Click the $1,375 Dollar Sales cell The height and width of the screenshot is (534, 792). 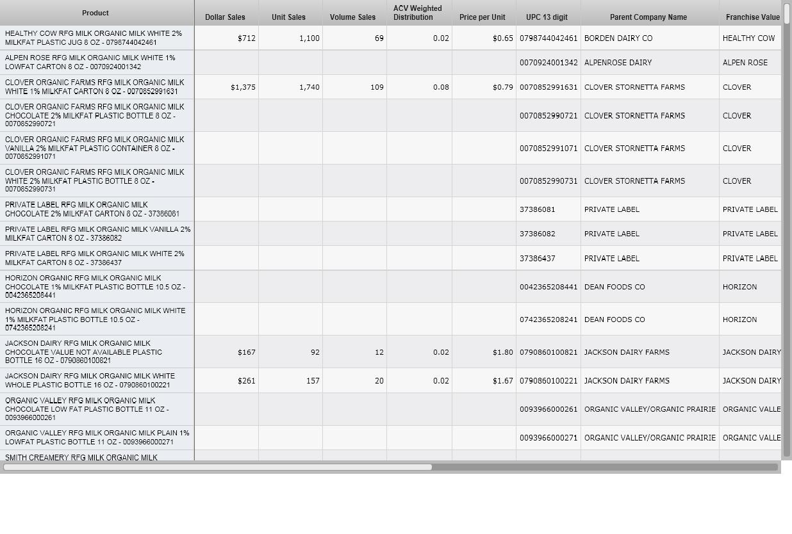[243, 87]
